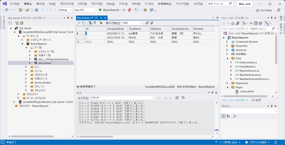Image resolution: width=285 pixels, height=145 pixels.
Task: Click the notifications bell in status bar
Action: click(275, 142)
